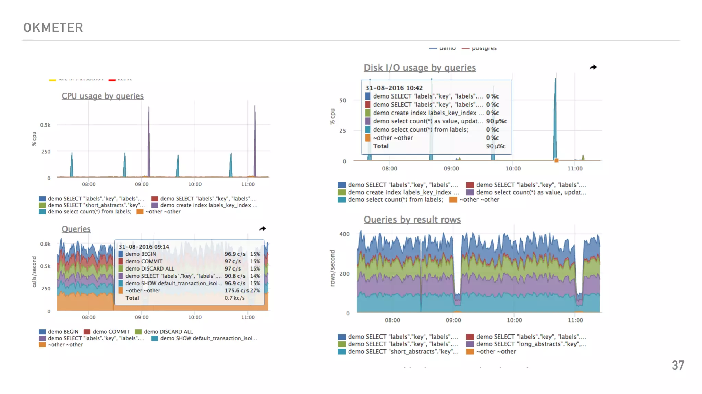Click green create index swatch in Disk I/O legend
Image resolution: width=702 pixels, height=394 pixels.
click(341, 192)
